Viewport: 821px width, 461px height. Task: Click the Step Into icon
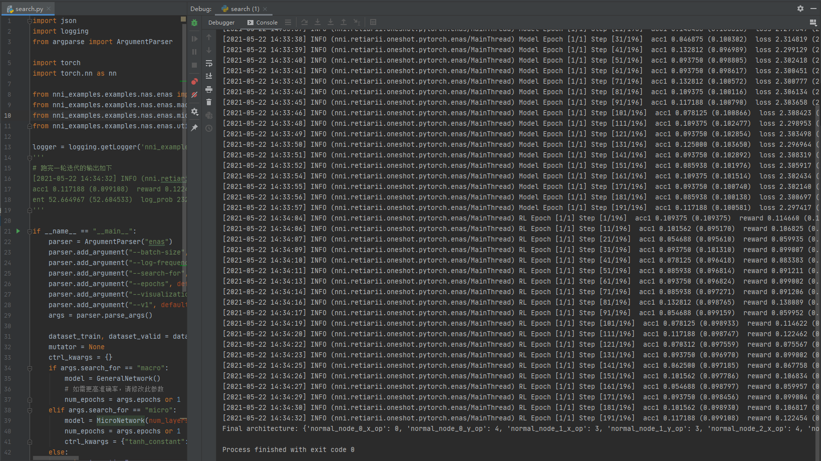tap(318, 22)
